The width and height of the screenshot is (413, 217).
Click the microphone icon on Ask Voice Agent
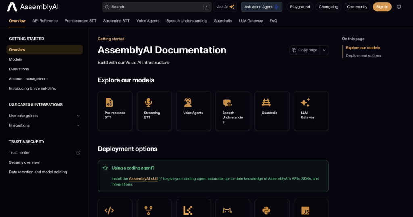pyautogui.click(x=276, y=7)
